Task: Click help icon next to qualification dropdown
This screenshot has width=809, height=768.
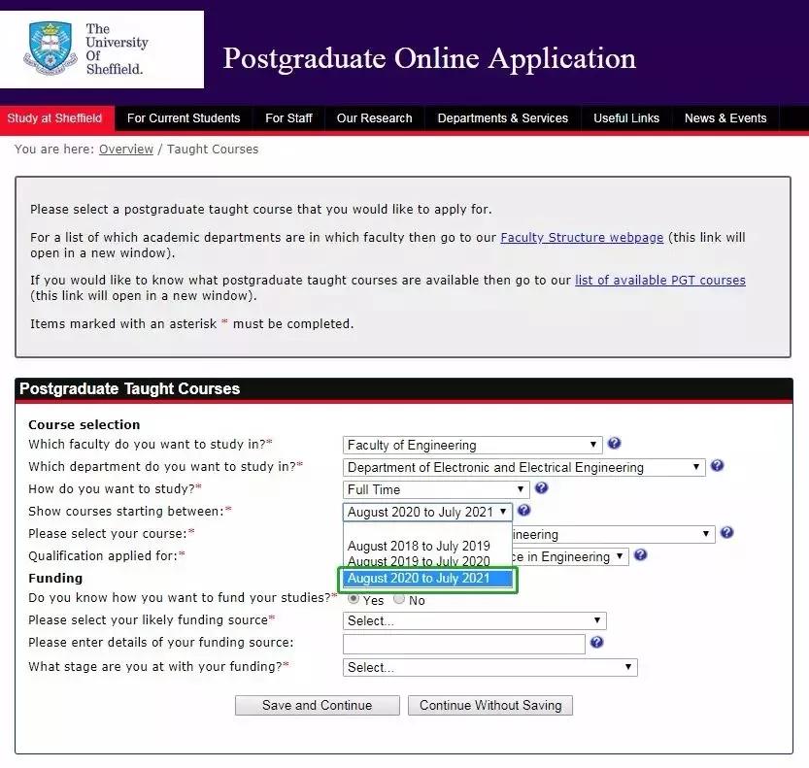Action: pos(640,555)
